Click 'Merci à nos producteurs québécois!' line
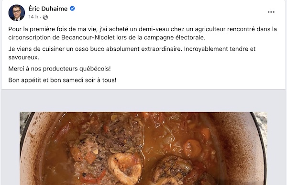 coord(59,69)
